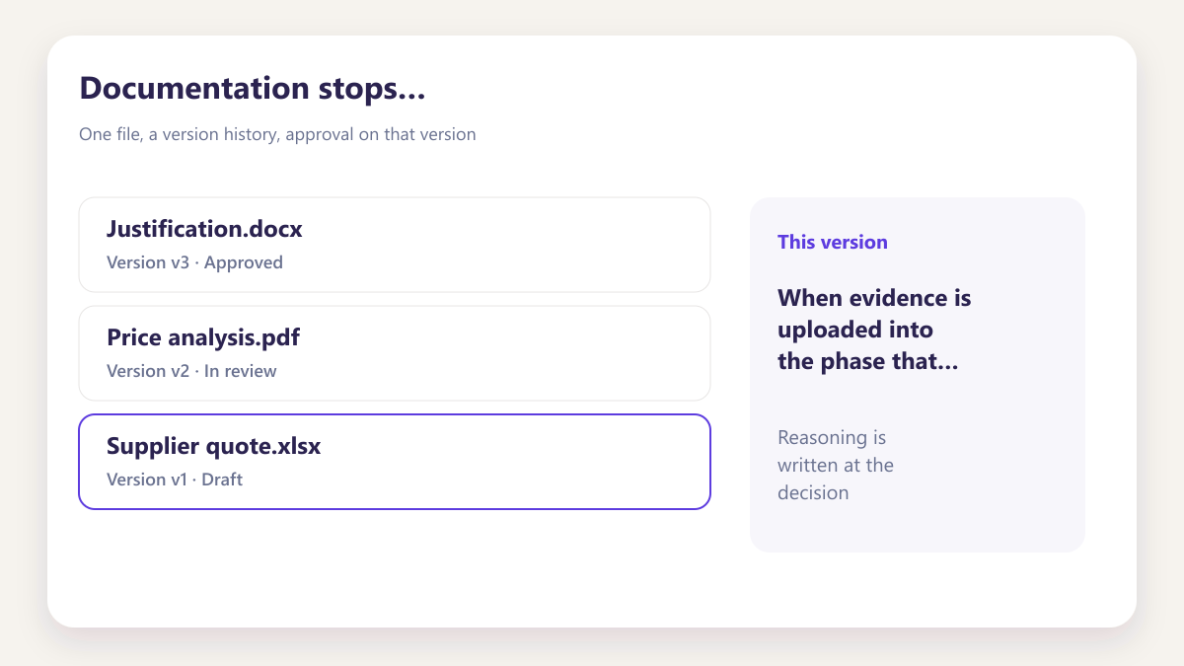Click the Version v3 label
Screen dimensions: 1184x666
click(x=148, y=262)
